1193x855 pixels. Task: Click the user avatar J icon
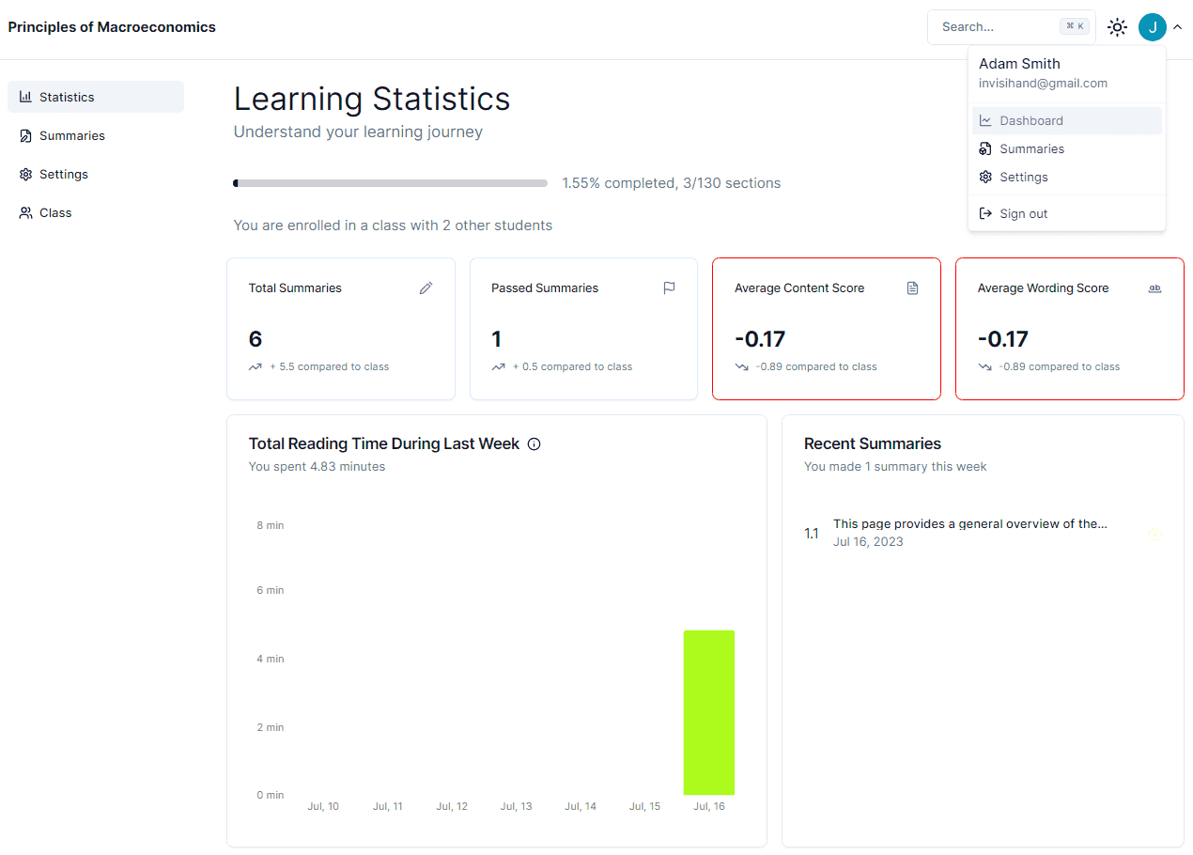pyautogui.click(x=1152, y=27)
